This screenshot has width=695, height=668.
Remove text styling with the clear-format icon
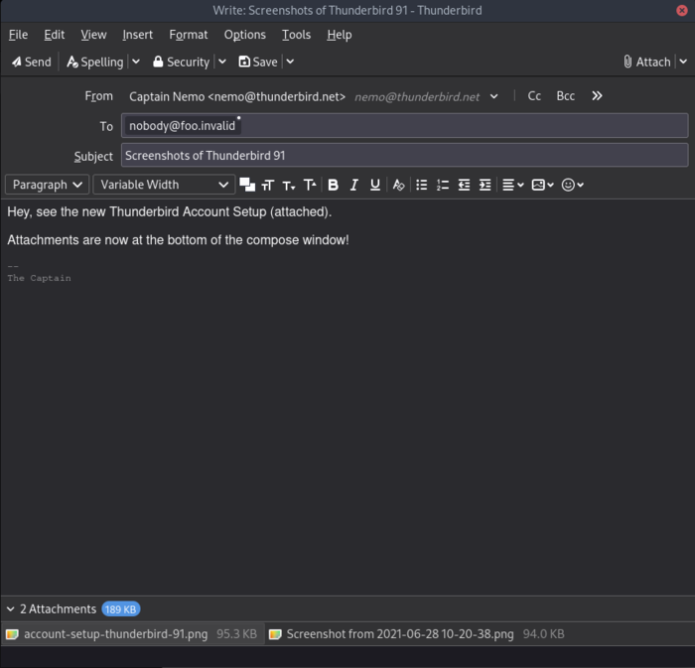click(x=398, y=185)
